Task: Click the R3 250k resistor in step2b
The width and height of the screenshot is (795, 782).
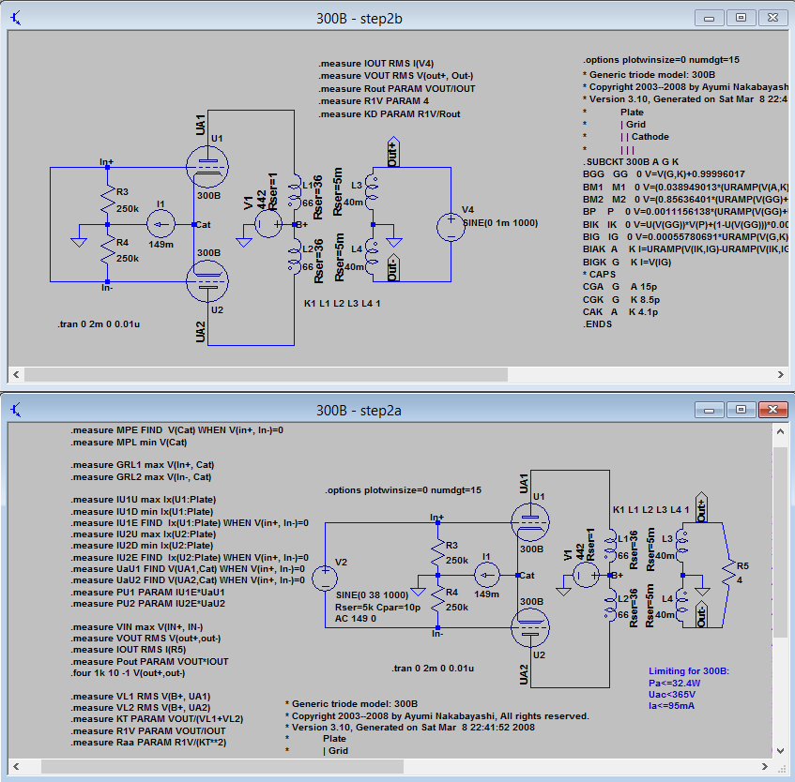Action: pyautogui.click(x=107, y=200)
